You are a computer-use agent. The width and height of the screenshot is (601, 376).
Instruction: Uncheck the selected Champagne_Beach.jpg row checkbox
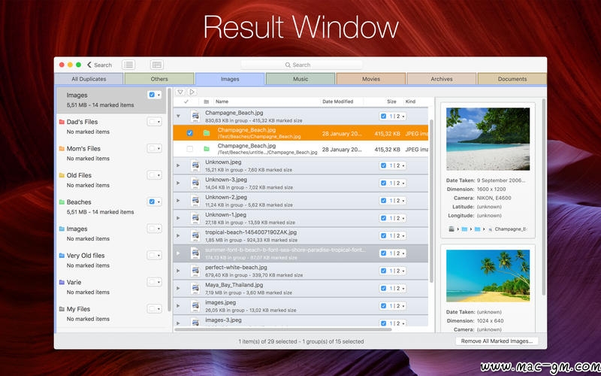[x=190, y=133]
